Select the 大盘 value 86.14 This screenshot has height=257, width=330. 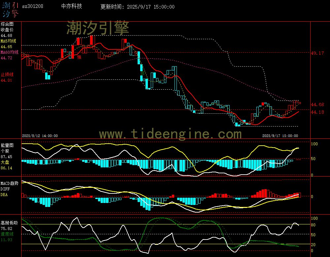pos(7,168)
